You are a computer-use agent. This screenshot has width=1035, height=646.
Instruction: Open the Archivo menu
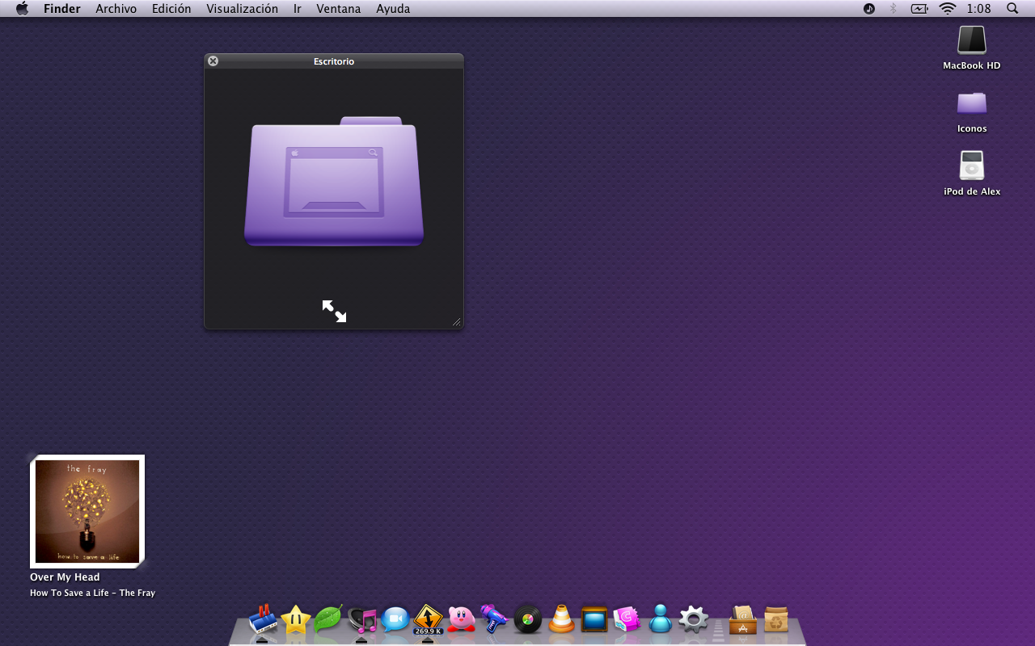point(116,9)
